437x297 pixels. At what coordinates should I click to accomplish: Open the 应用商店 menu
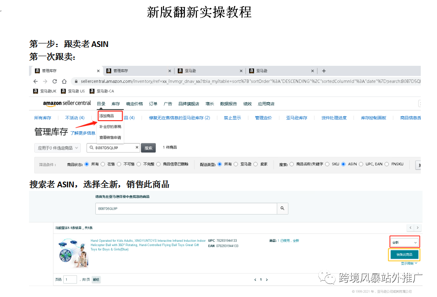(266, 104)
